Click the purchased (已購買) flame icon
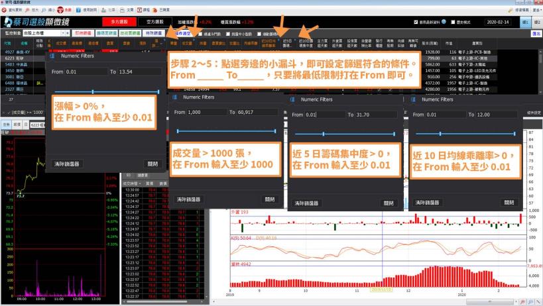 tap(155, 10)
